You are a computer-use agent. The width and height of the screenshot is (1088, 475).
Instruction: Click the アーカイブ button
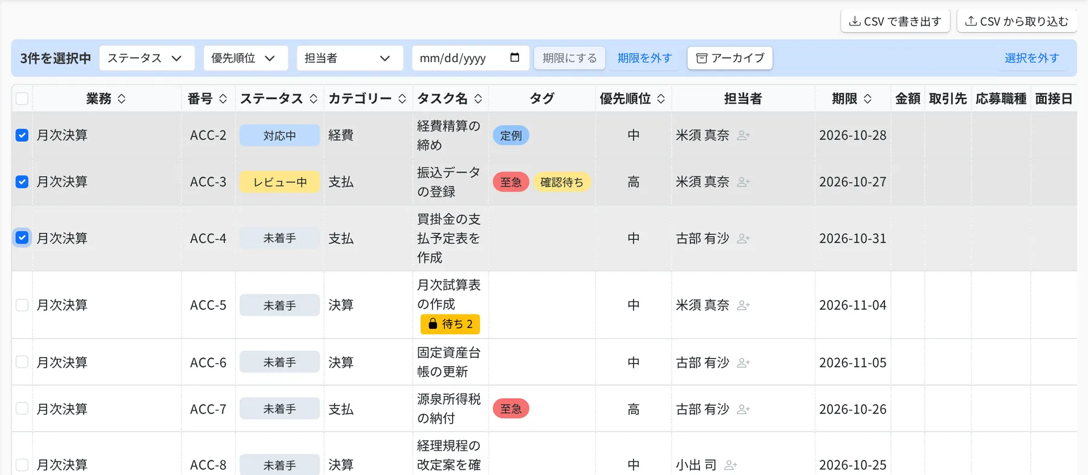(x=730, y=58)
